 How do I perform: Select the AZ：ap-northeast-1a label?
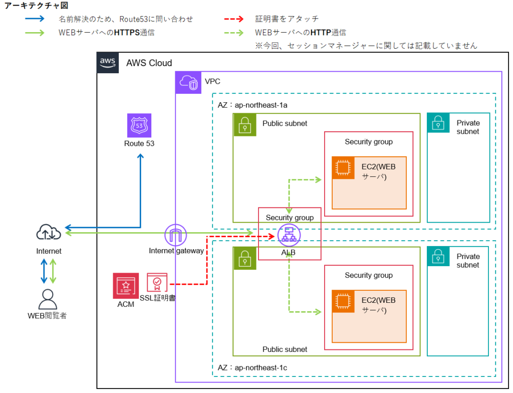click(x=252, y=105)
